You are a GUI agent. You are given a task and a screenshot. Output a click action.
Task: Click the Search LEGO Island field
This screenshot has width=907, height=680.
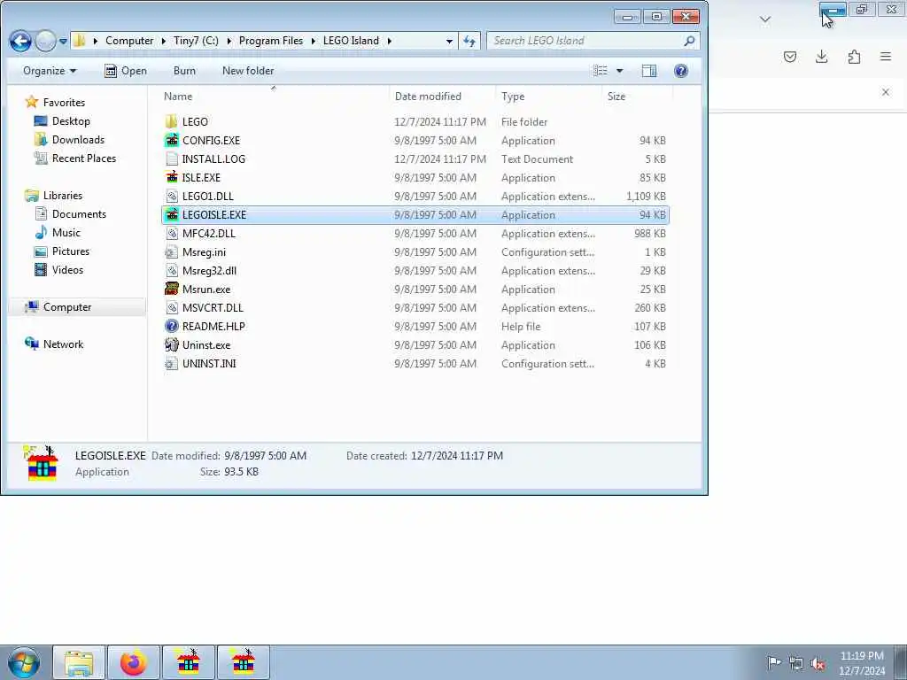(593, 41)
